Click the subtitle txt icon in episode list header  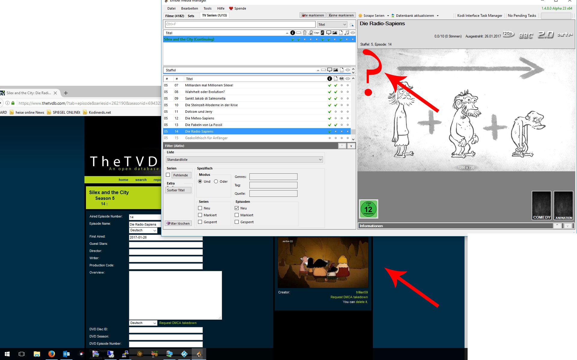click(x=341, y=79)
